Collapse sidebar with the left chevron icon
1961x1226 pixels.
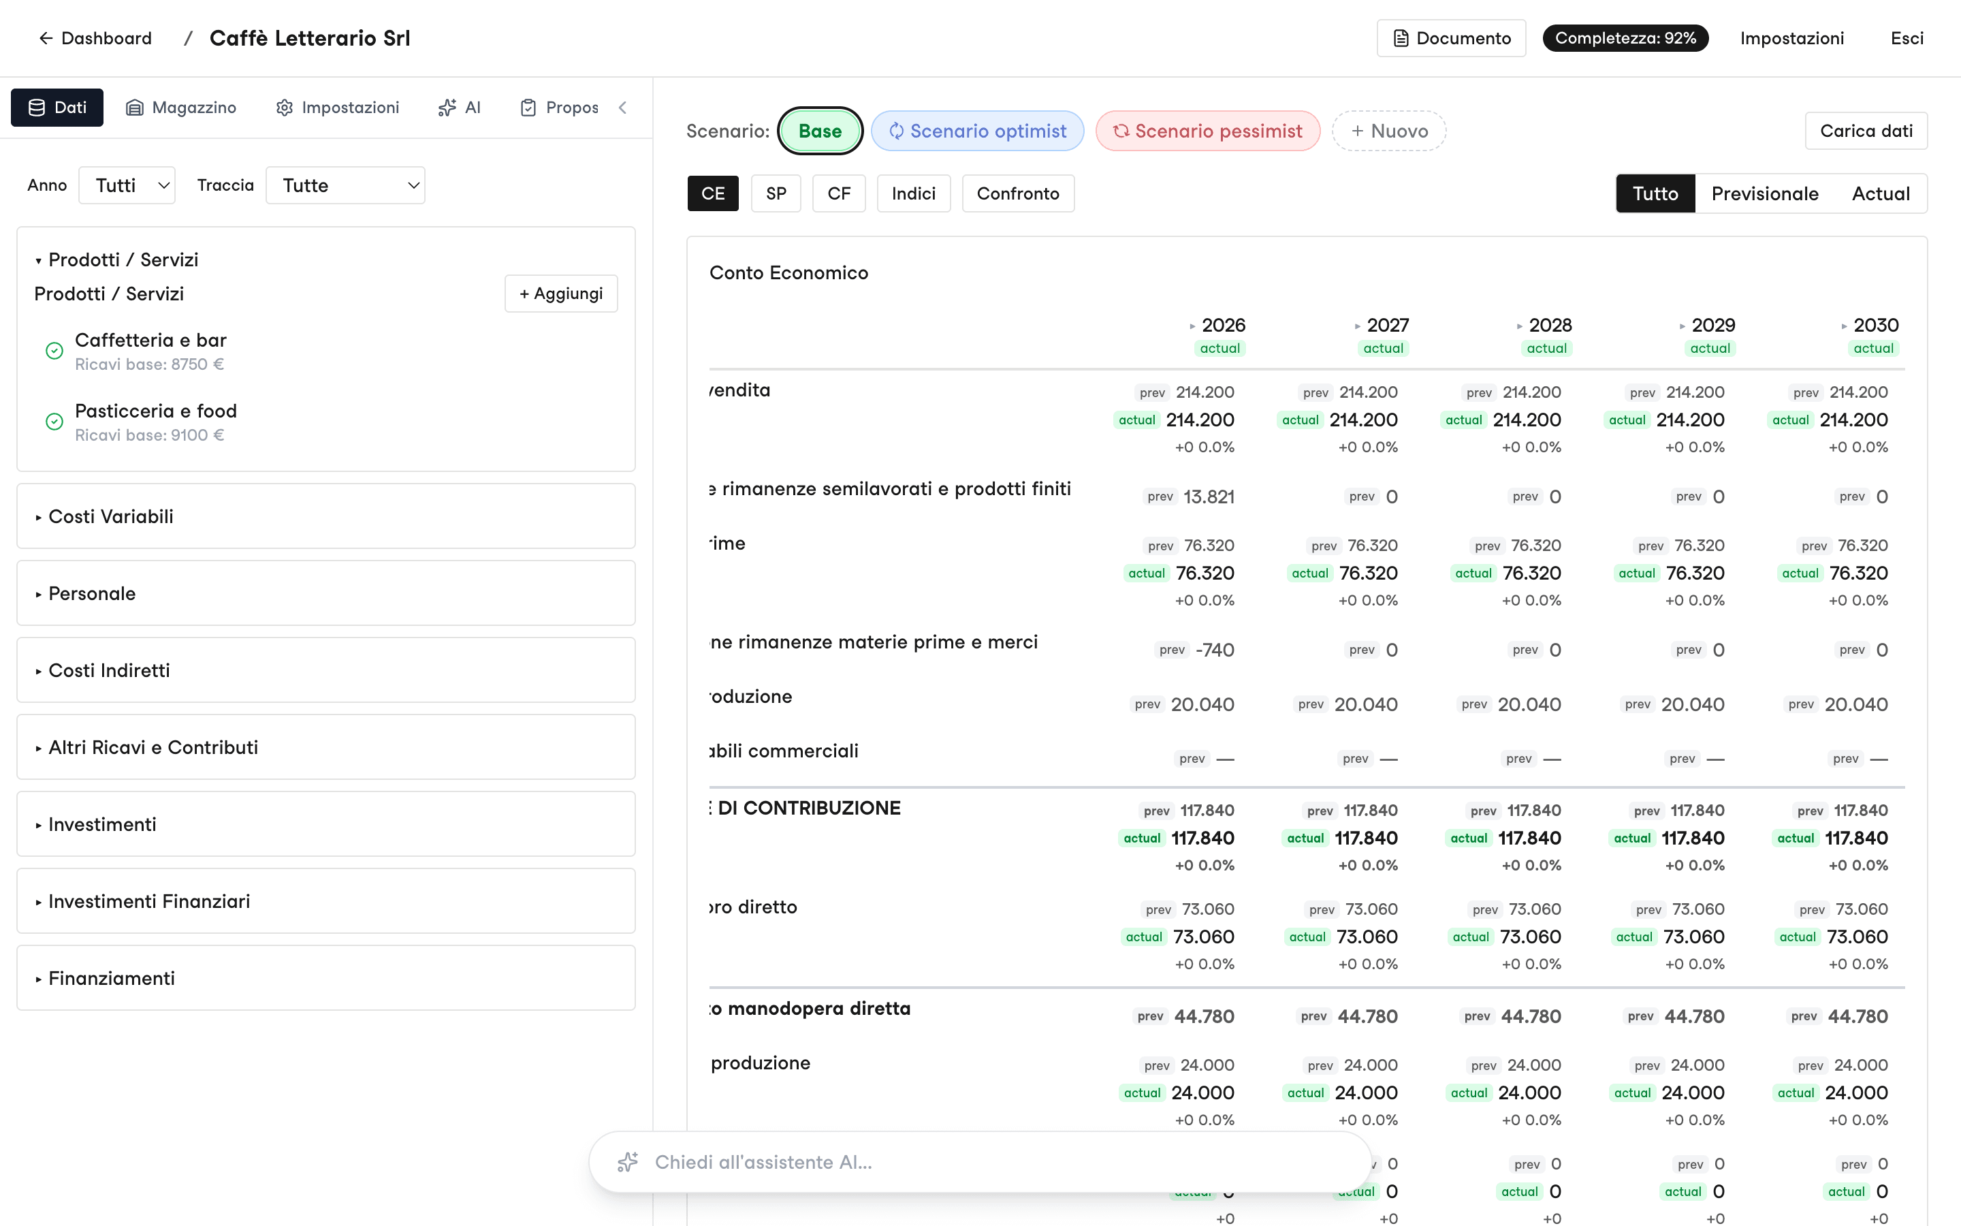(x=622, y=107)
